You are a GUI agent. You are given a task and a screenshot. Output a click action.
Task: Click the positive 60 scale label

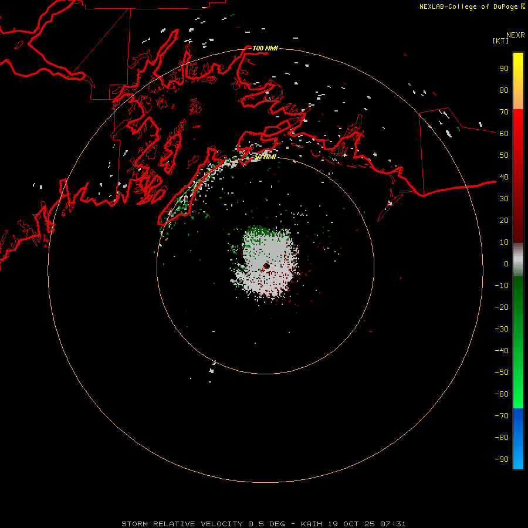tap(504, 133)
